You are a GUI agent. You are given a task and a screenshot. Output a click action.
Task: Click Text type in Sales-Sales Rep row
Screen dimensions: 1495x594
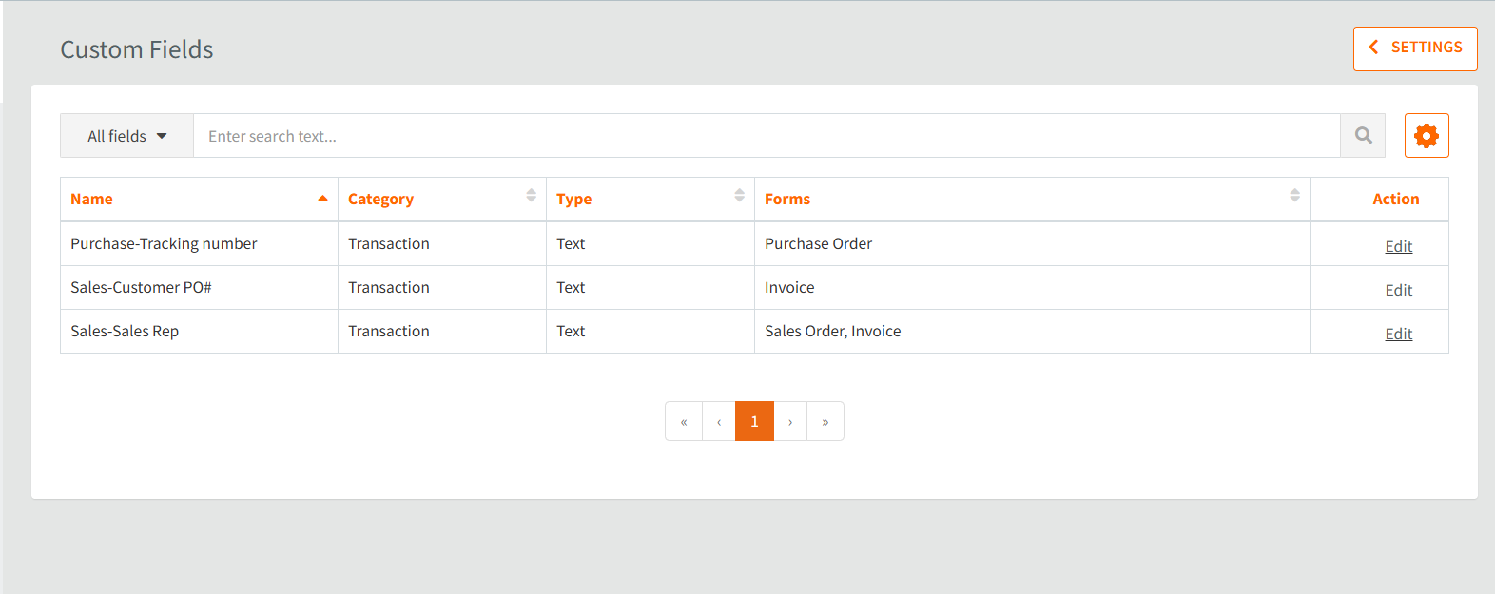[650, 332]
